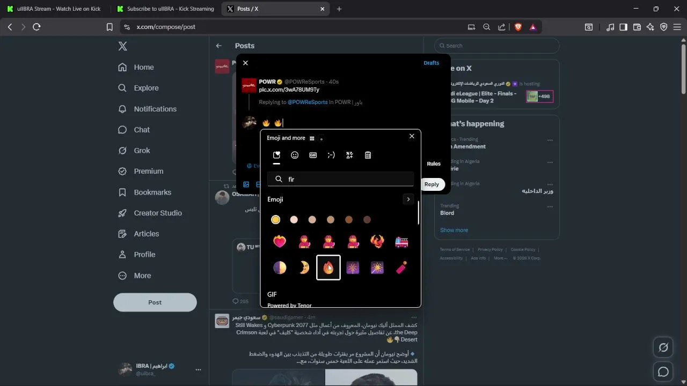Image resolution: width=687 pixels, height=386 pixels.
Task: Select the firecracker emoji
Action: tap(401, 268)
